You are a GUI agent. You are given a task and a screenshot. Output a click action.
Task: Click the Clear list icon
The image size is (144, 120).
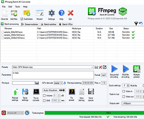coord(5,13)
